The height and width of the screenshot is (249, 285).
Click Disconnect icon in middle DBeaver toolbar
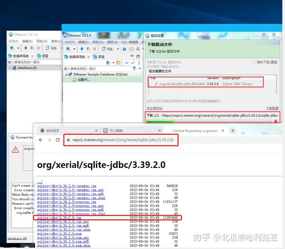(x=88, y=49)
